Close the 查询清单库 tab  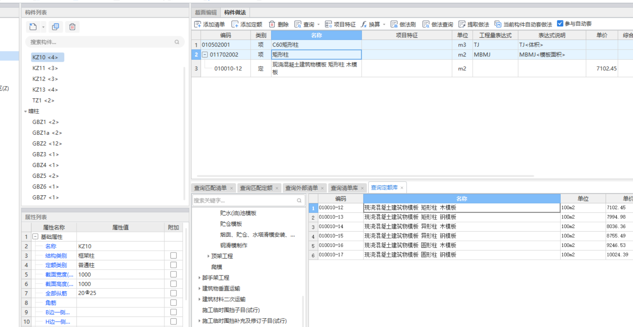click(x=362, y=188)
